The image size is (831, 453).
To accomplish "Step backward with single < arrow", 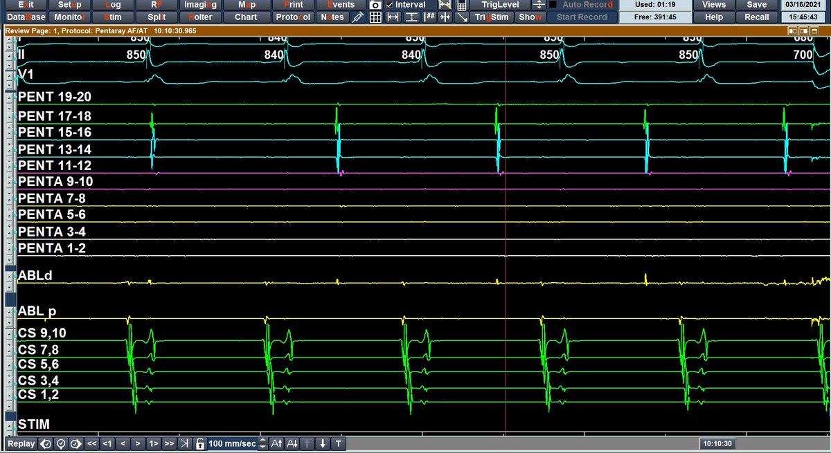I will coord(123,443).
